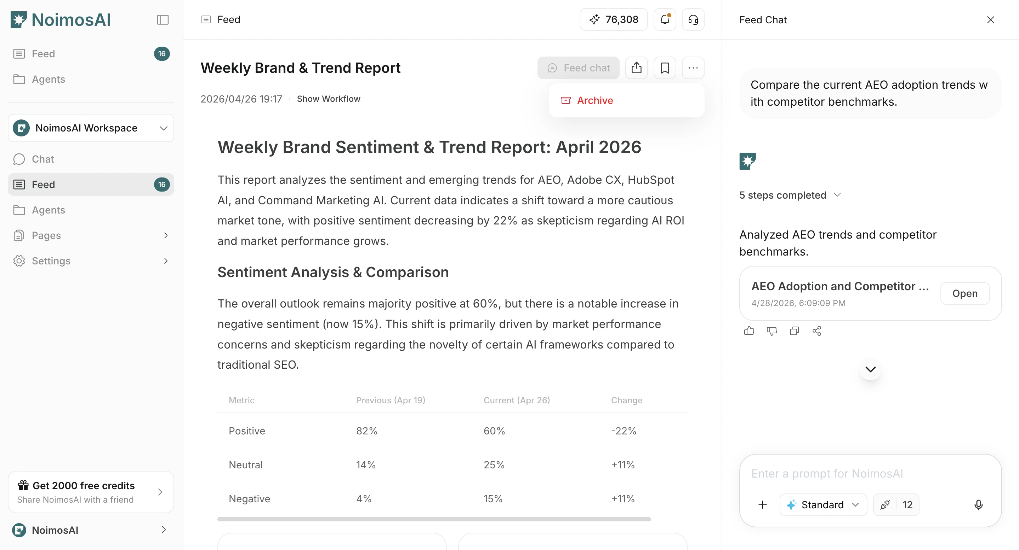Share the chat response

817,331
